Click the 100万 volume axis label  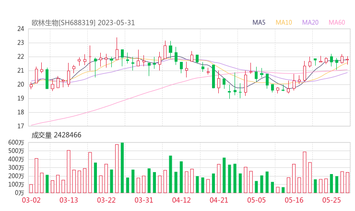16,184
